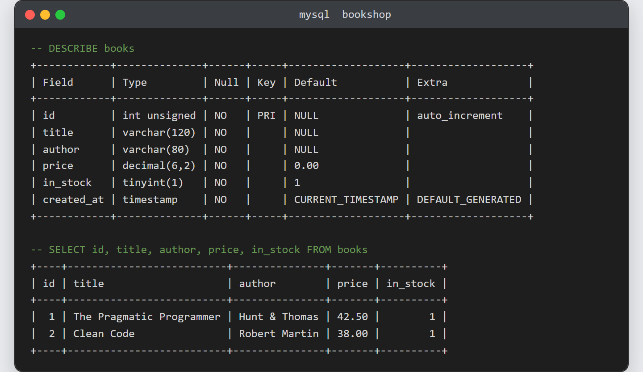Image resolution: width=643 pixels, height=372 pixels.
Task: Click the NULL default in the author row
Action: (x=306, y=149)
